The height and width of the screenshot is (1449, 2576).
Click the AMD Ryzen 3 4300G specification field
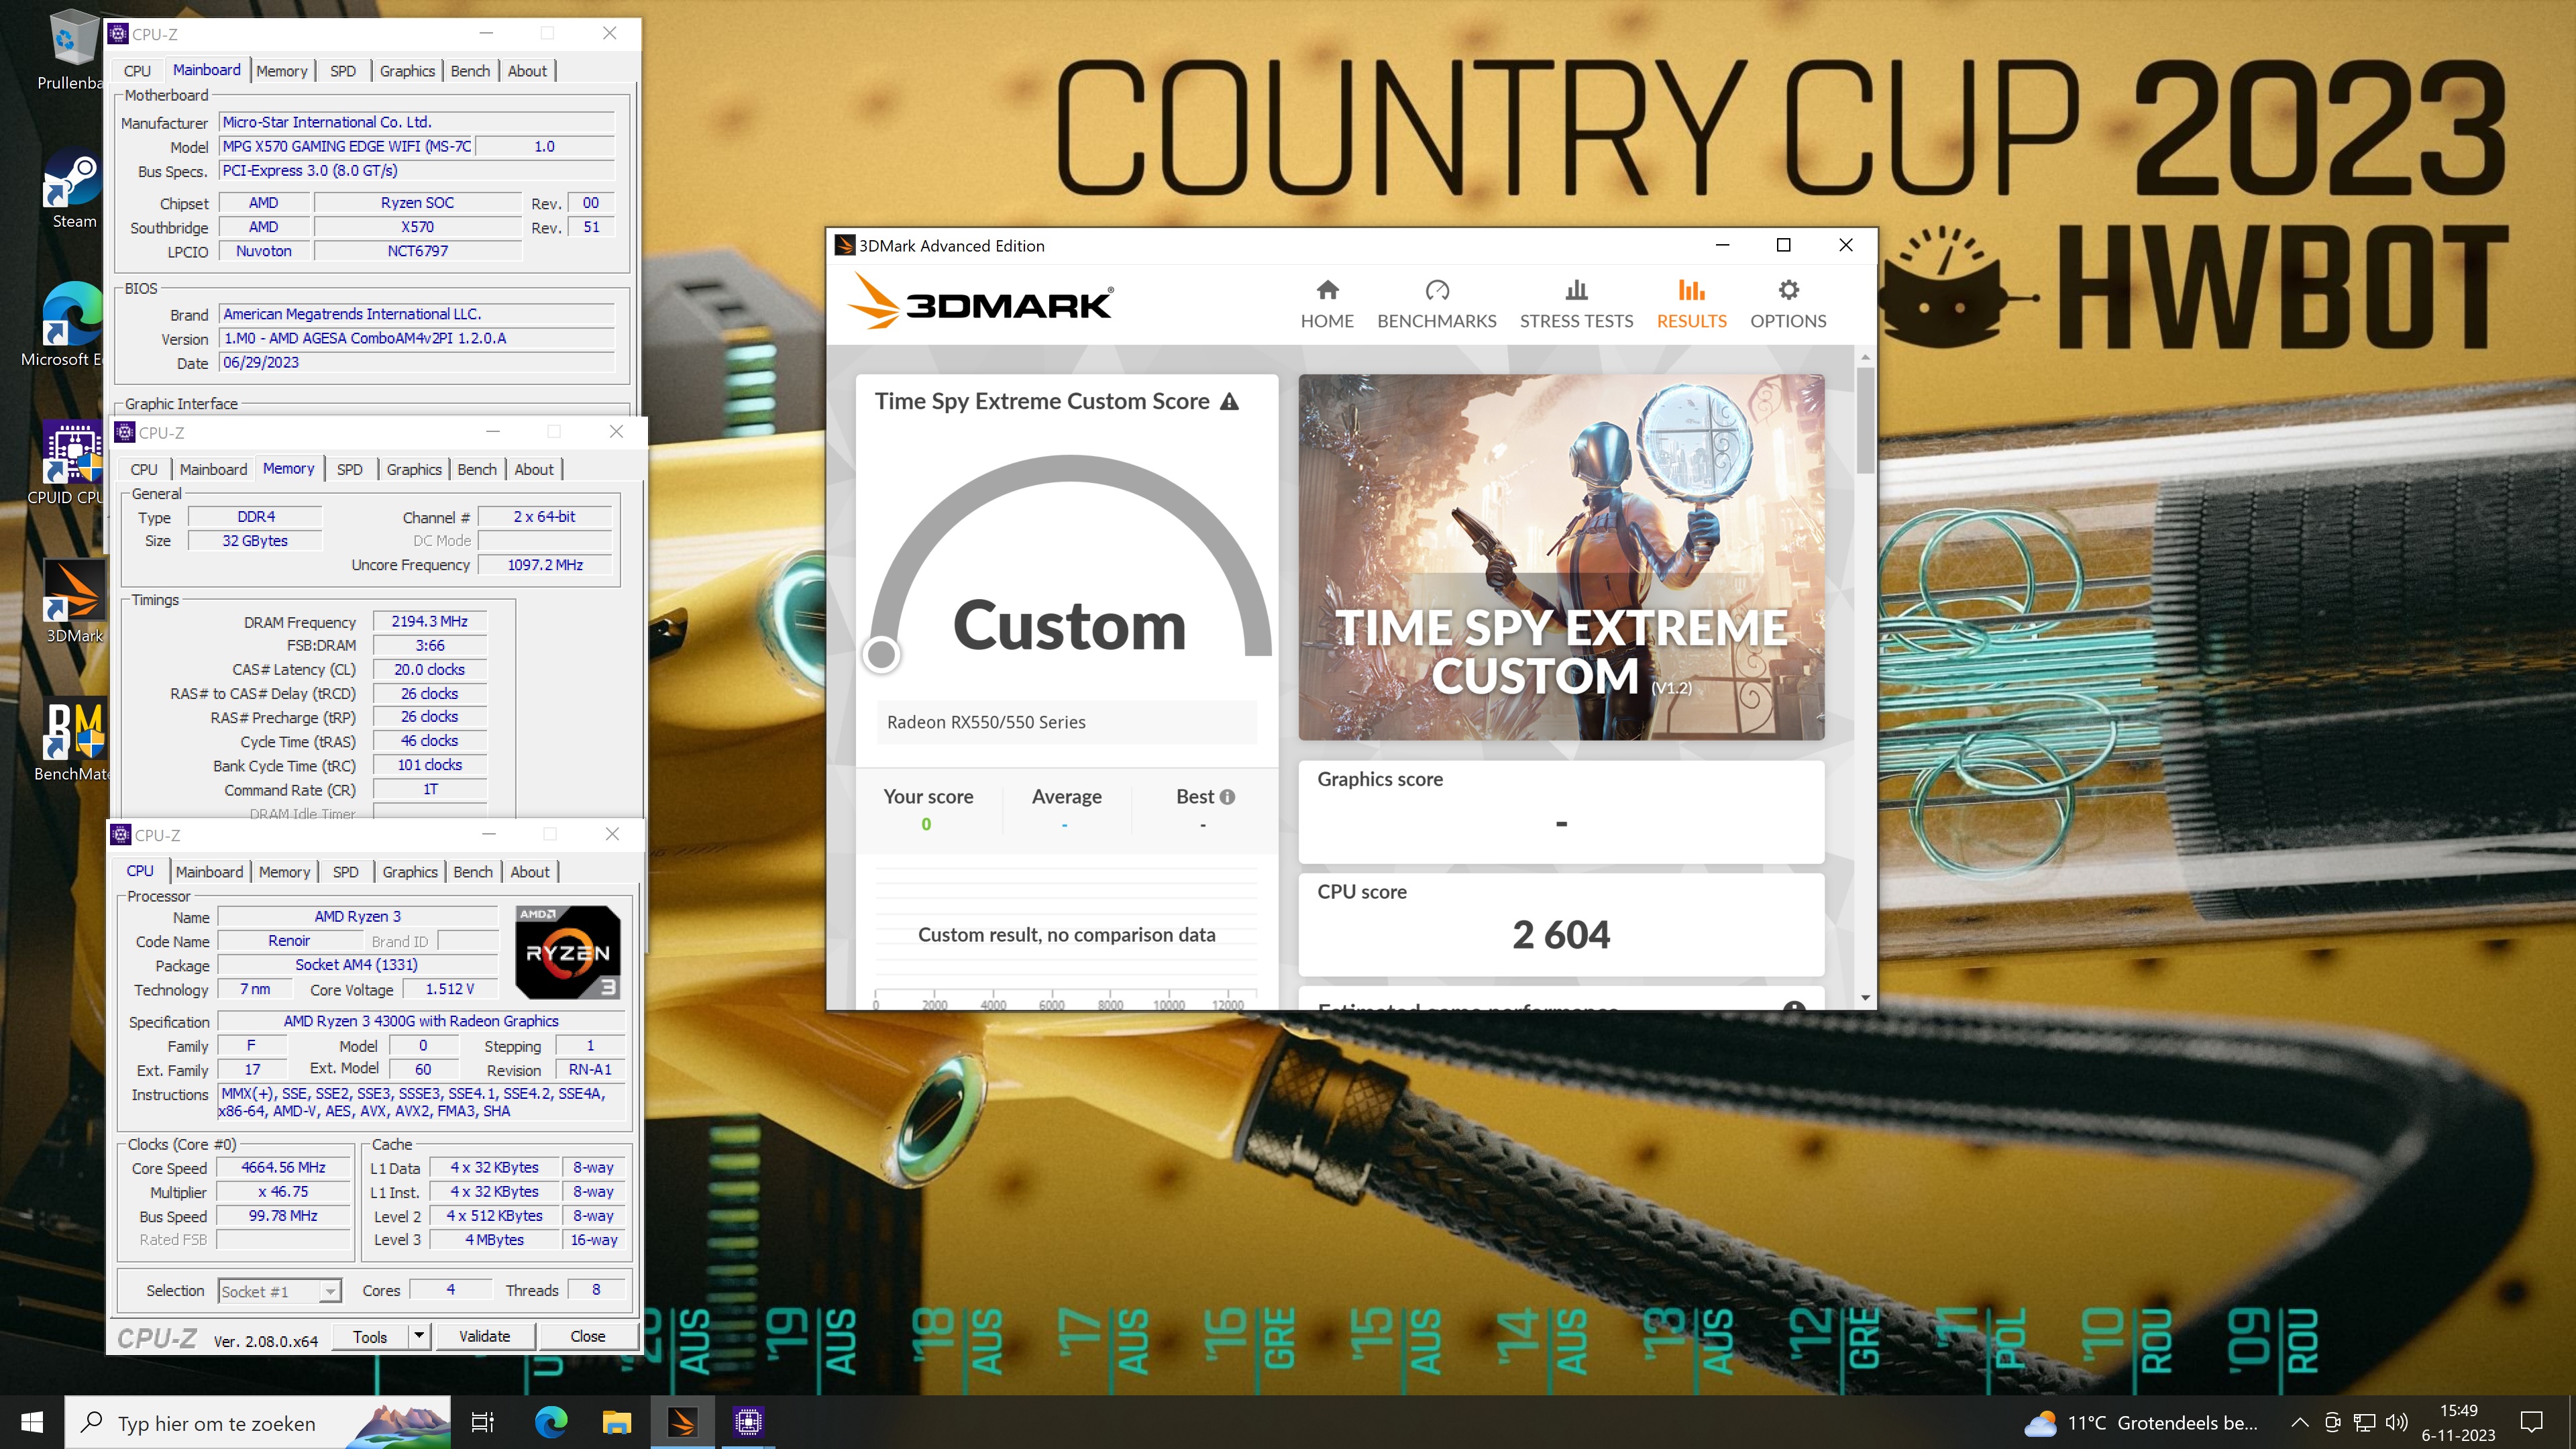421,1021
